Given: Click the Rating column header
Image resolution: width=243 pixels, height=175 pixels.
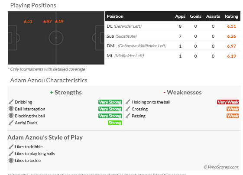Looking at the screenshot, I should (x=232, y=16).
